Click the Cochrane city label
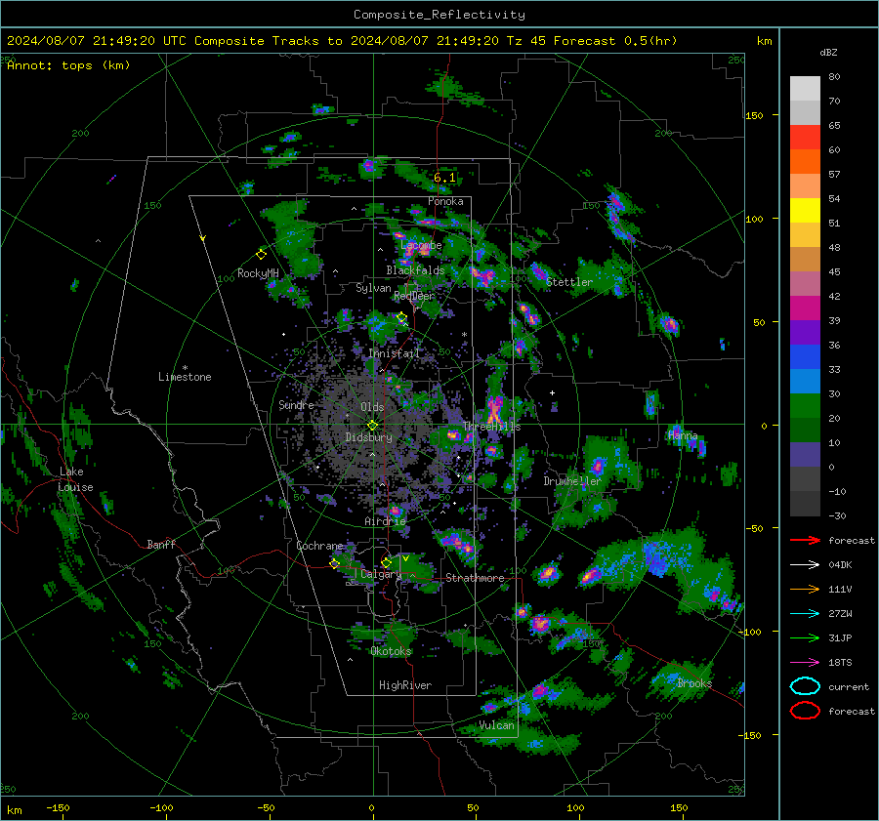The height and width of the screenshot is (821, 879). click(319, 546)
